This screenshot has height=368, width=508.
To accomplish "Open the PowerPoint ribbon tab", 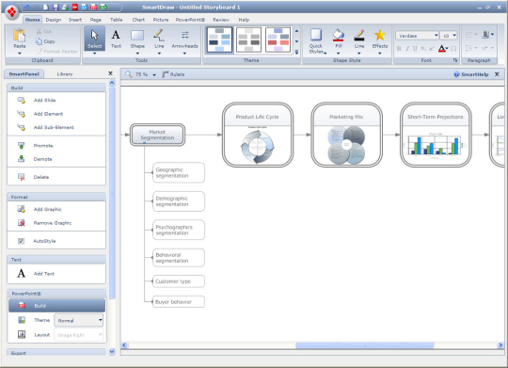I will pyautogui.click(x=190, y=20).
